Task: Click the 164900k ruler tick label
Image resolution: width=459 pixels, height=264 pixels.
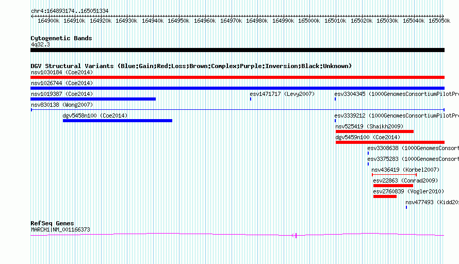Action: [x=48, y=21]
